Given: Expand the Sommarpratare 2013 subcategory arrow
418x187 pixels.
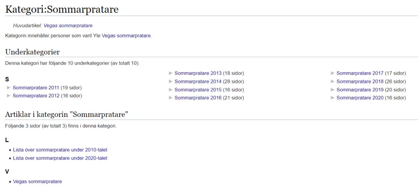Looking at the screenshot, I should pyautogui.click(x=171, y=73).
